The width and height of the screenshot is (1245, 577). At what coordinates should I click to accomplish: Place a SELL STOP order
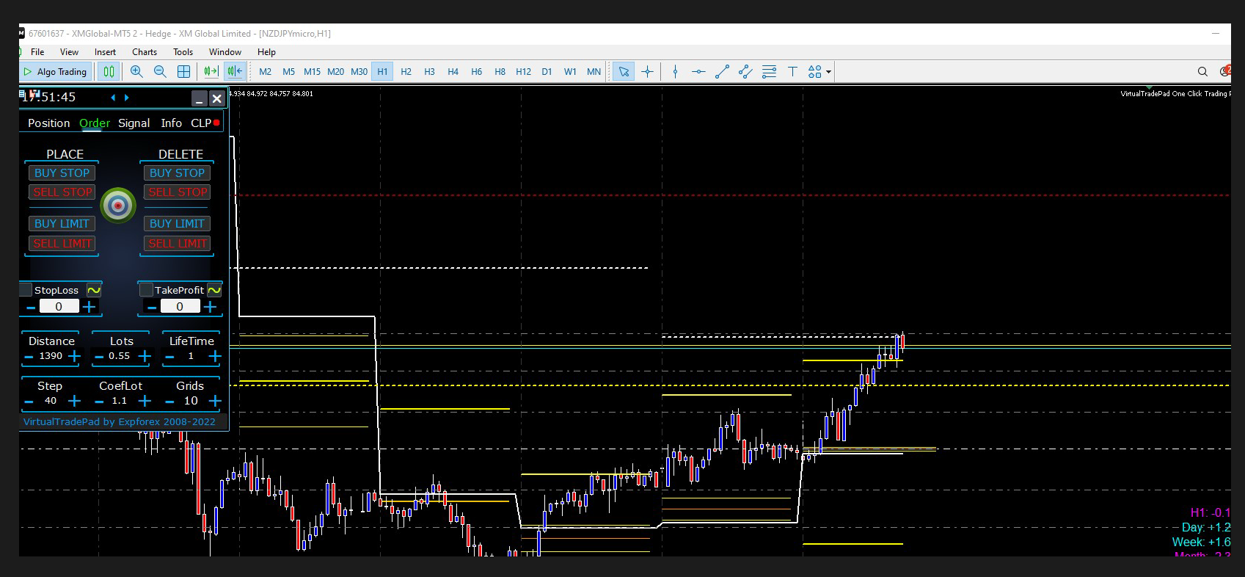62,192
